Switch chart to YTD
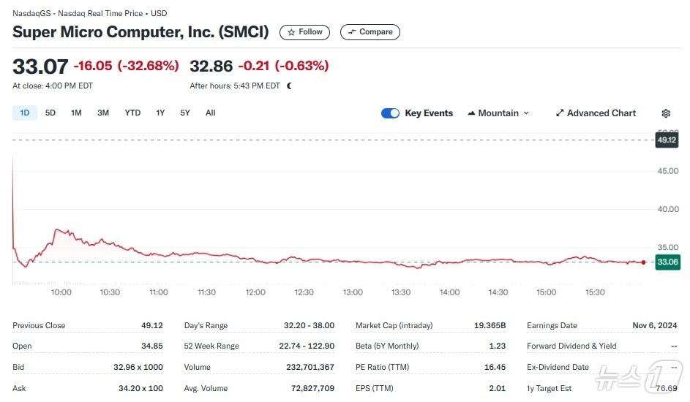The width and height of the screenshot is (690, 402). [x=132, y=113]
